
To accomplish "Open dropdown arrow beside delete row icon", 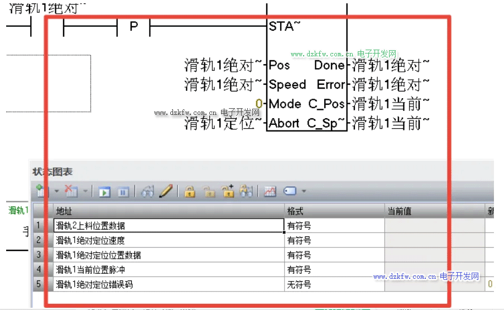I will coord(85,191).
